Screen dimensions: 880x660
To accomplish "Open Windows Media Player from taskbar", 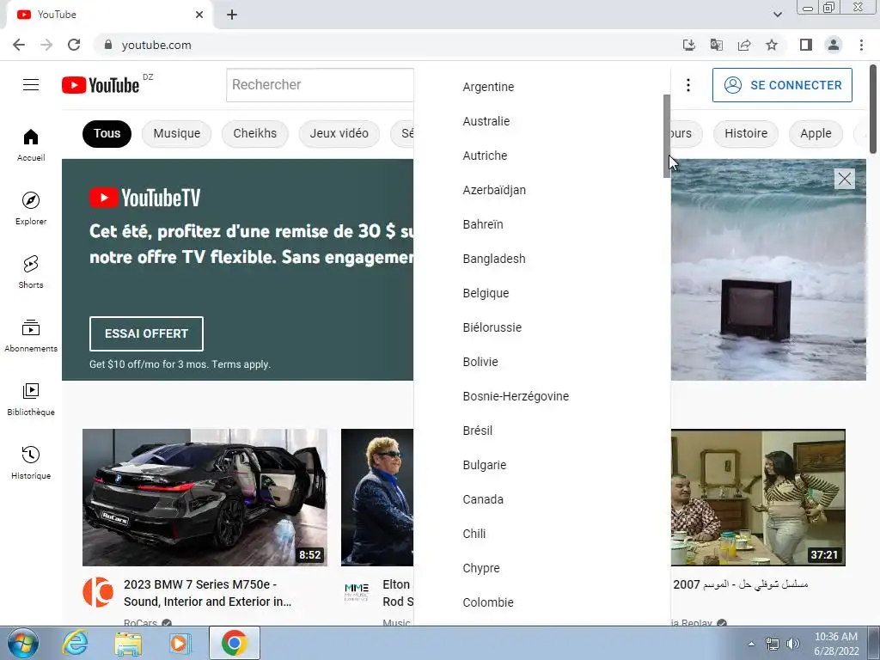I will [180, 643].
